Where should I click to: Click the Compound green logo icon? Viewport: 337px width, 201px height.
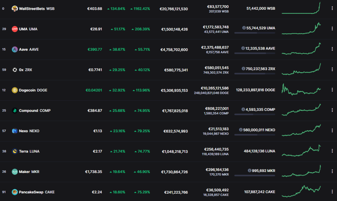point(15,111)
